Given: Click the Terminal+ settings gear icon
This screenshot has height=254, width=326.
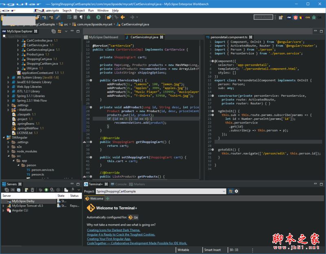Looking at the screenshot, I should (236, 191).
